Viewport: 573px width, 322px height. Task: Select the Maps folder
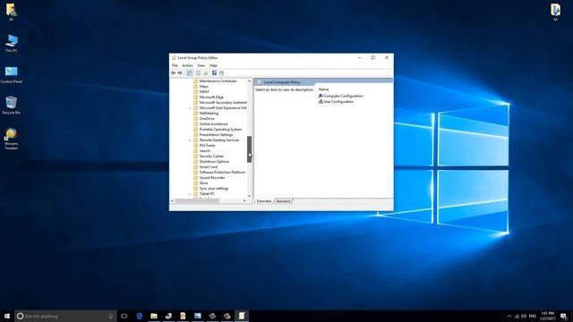click(201, 87)
